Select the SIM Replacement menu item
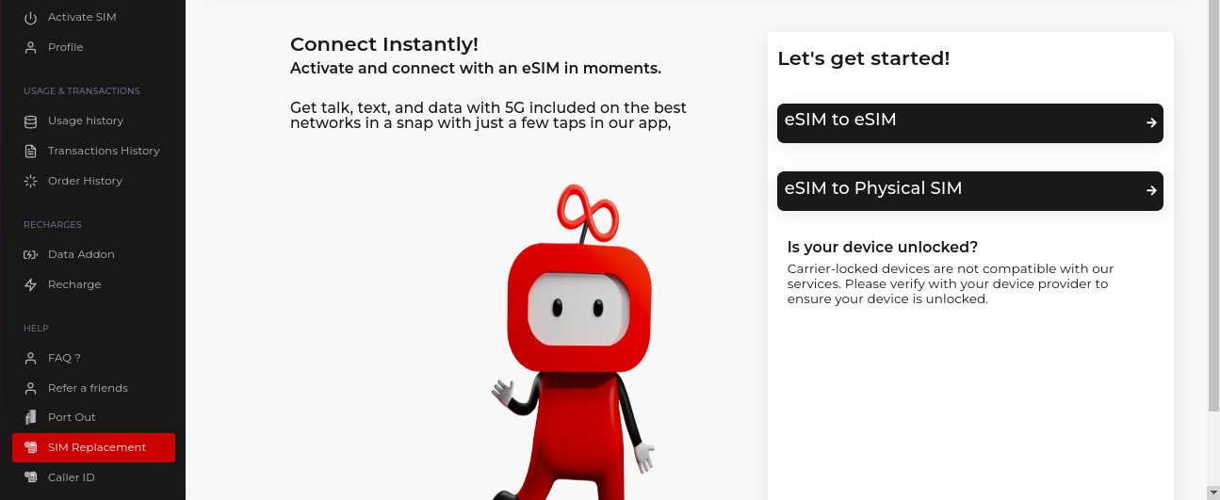This screenshot has height=500, width=1220. (93, 447)
